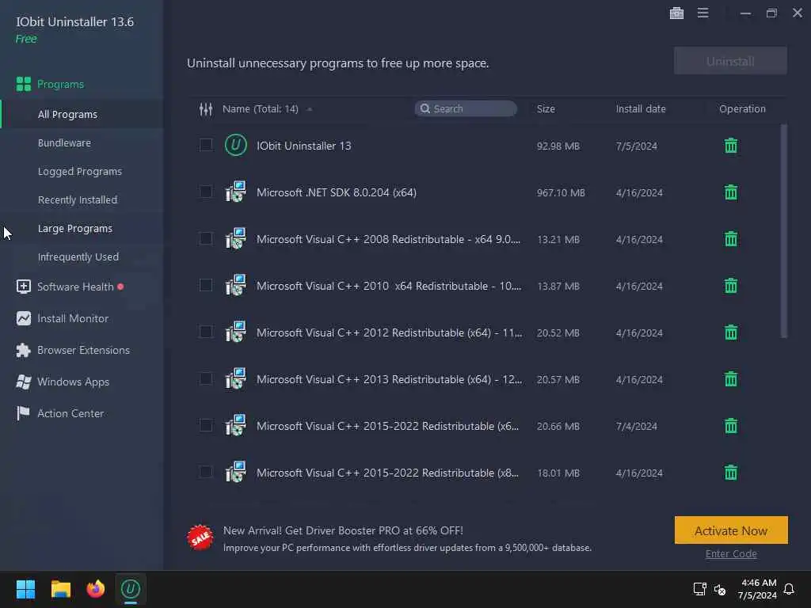Open the hamburger options menu
Viewport: 811px width, 608px height.
pos(703,13)
